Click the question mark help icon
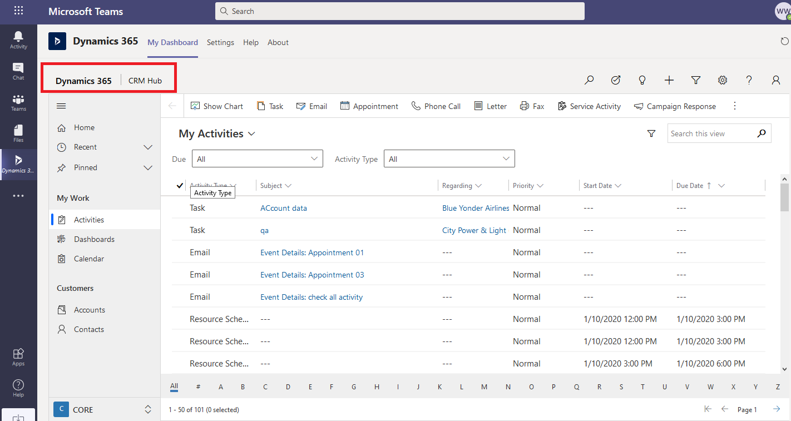Screen dimensions: 791x421 (749, 80)
